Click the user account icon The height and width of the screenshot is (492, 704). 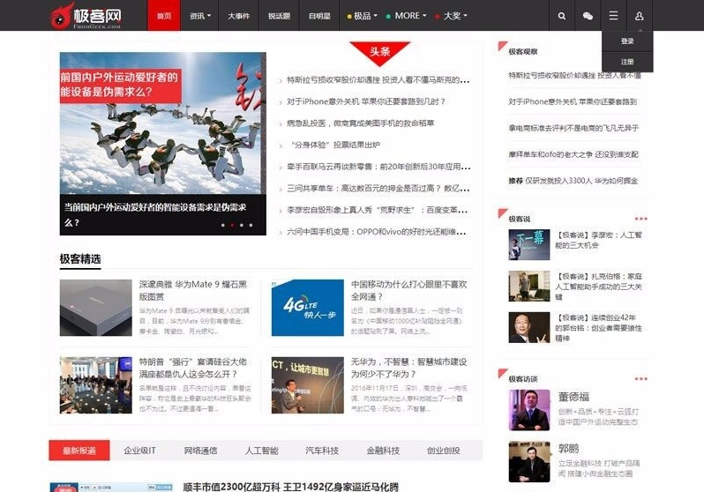[639, 16]
